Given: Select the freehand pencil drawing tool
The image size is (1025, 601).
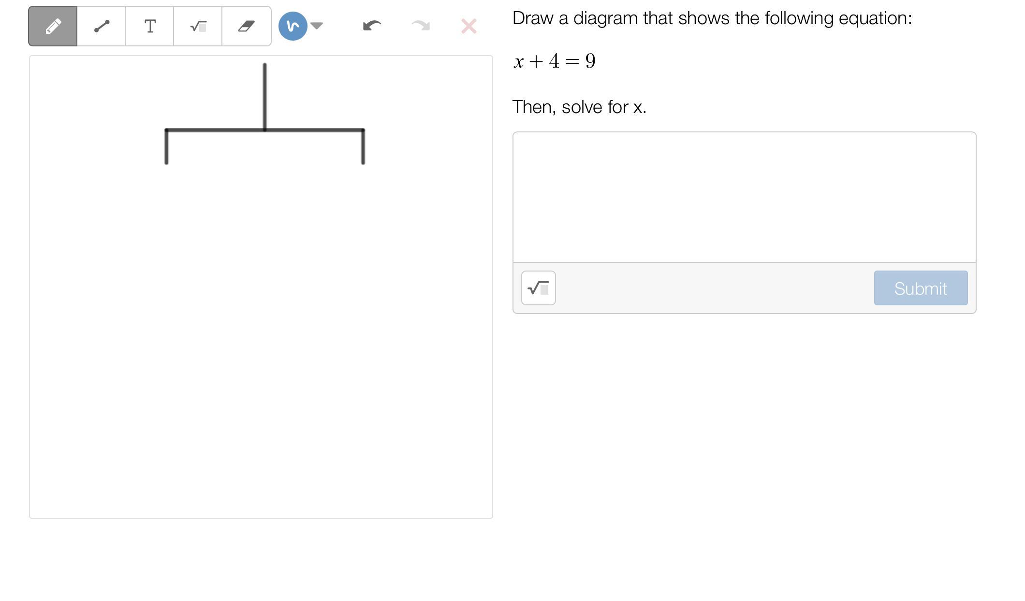Looking at the screenshot, I should 53,26.
